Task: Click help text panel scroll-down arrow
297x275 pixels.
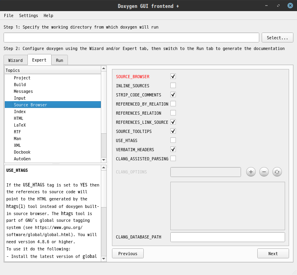Action: 104,259
